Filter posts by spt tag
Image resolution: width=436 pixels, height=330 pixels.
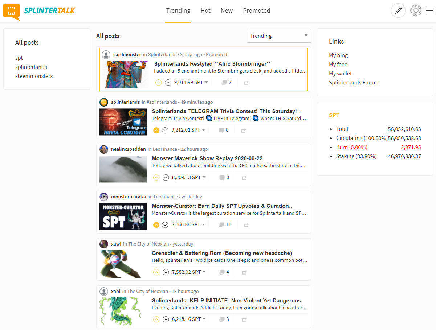[19, 58]
